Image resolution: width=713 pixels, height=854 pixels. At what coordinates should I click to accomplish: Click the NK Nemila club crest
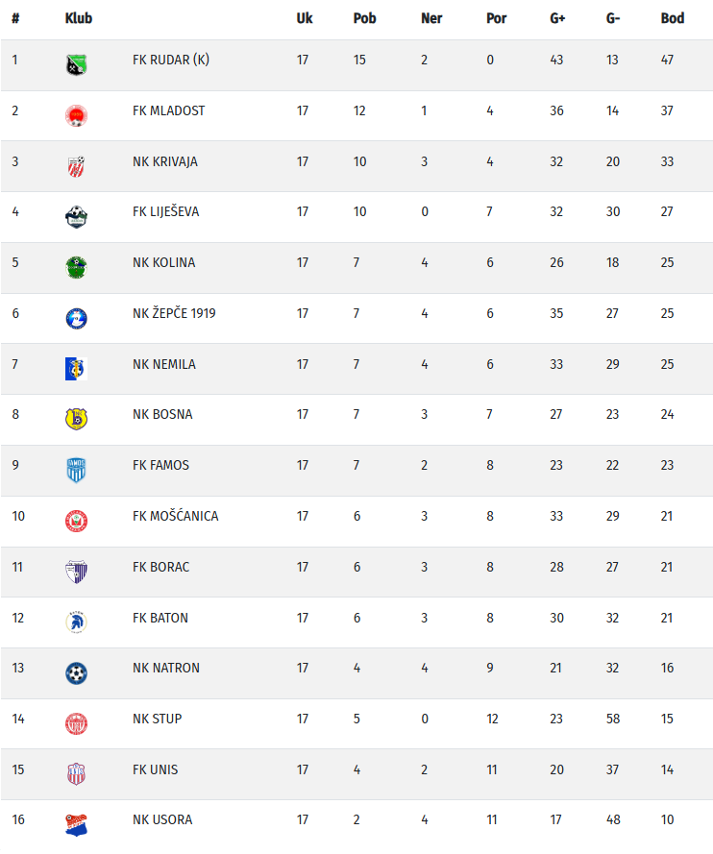pos(76,369)
